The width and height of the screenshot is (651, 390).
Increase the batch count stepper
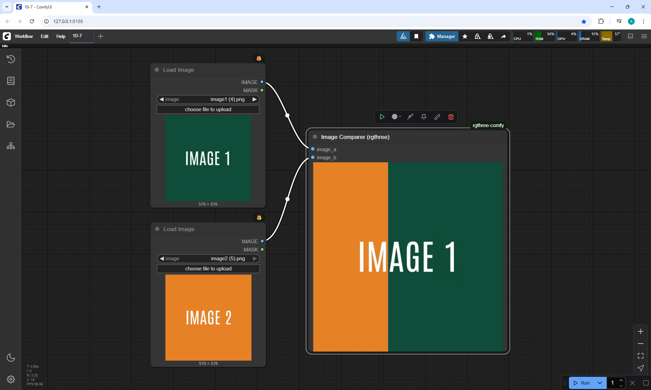tap(621, 380)
